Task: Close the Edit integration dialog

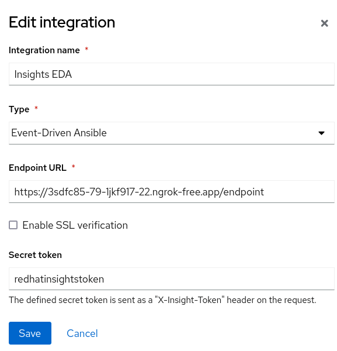Action: [324, 23]
